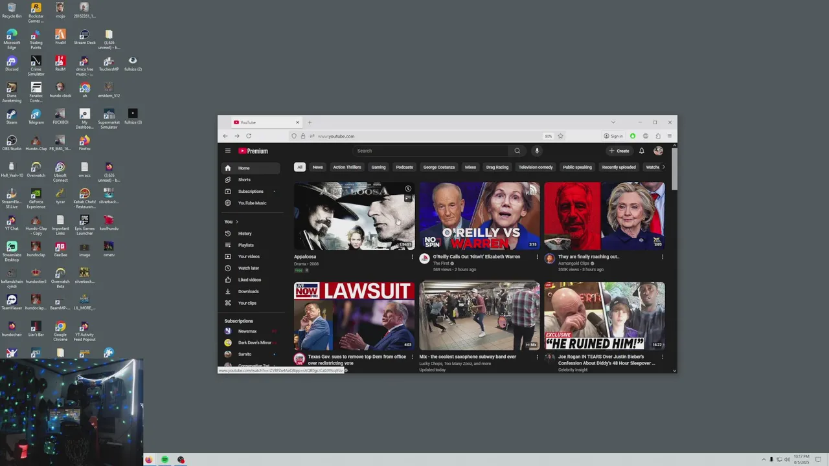
Task: Open Dark Dave's Mirror subscription
Action: pos(252,343)
